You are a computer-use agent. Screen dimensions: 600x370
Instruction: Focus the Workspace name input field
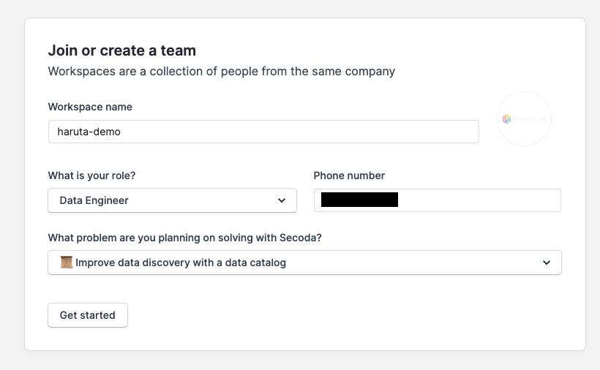coord(263,132)
